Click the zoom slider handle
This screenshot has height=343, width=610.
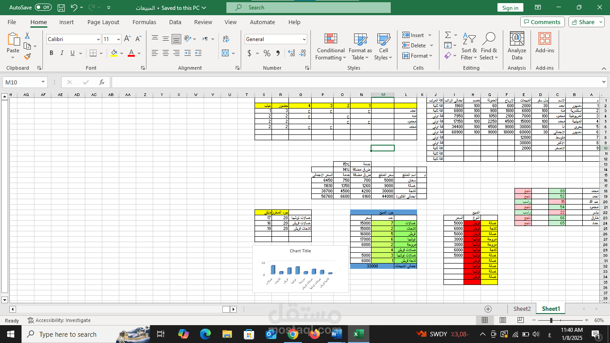551,320
